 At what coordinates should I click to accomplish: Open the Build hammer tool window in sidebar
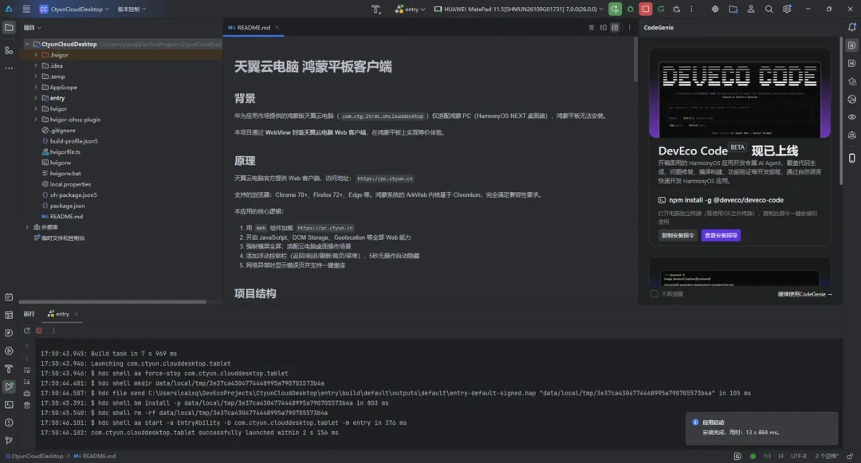click(x=9, y=369)
